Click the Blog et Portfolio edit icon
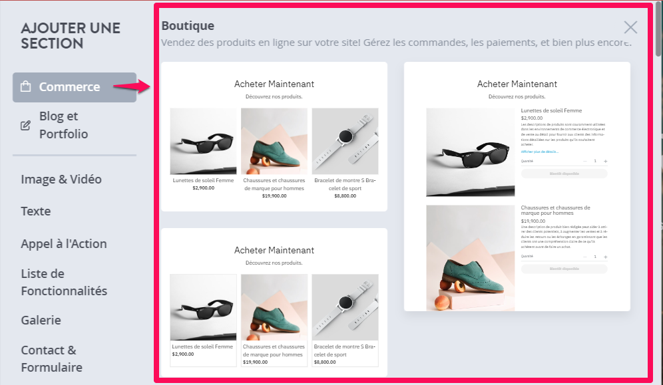Viewport: 663px width, 385px height. tap(25, 126)
